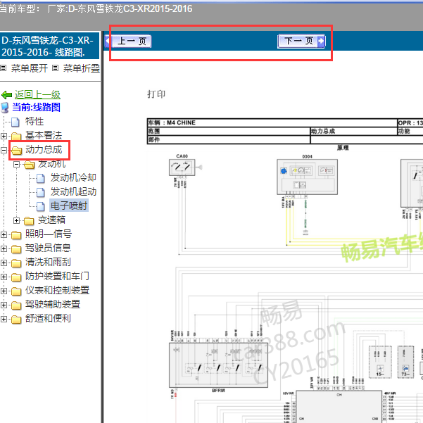Click the D-东风雪铁龙-C3-XR 线路图 title banner
Image resolution: width=423 pixels, height=423 pixels.
point(50,46)
